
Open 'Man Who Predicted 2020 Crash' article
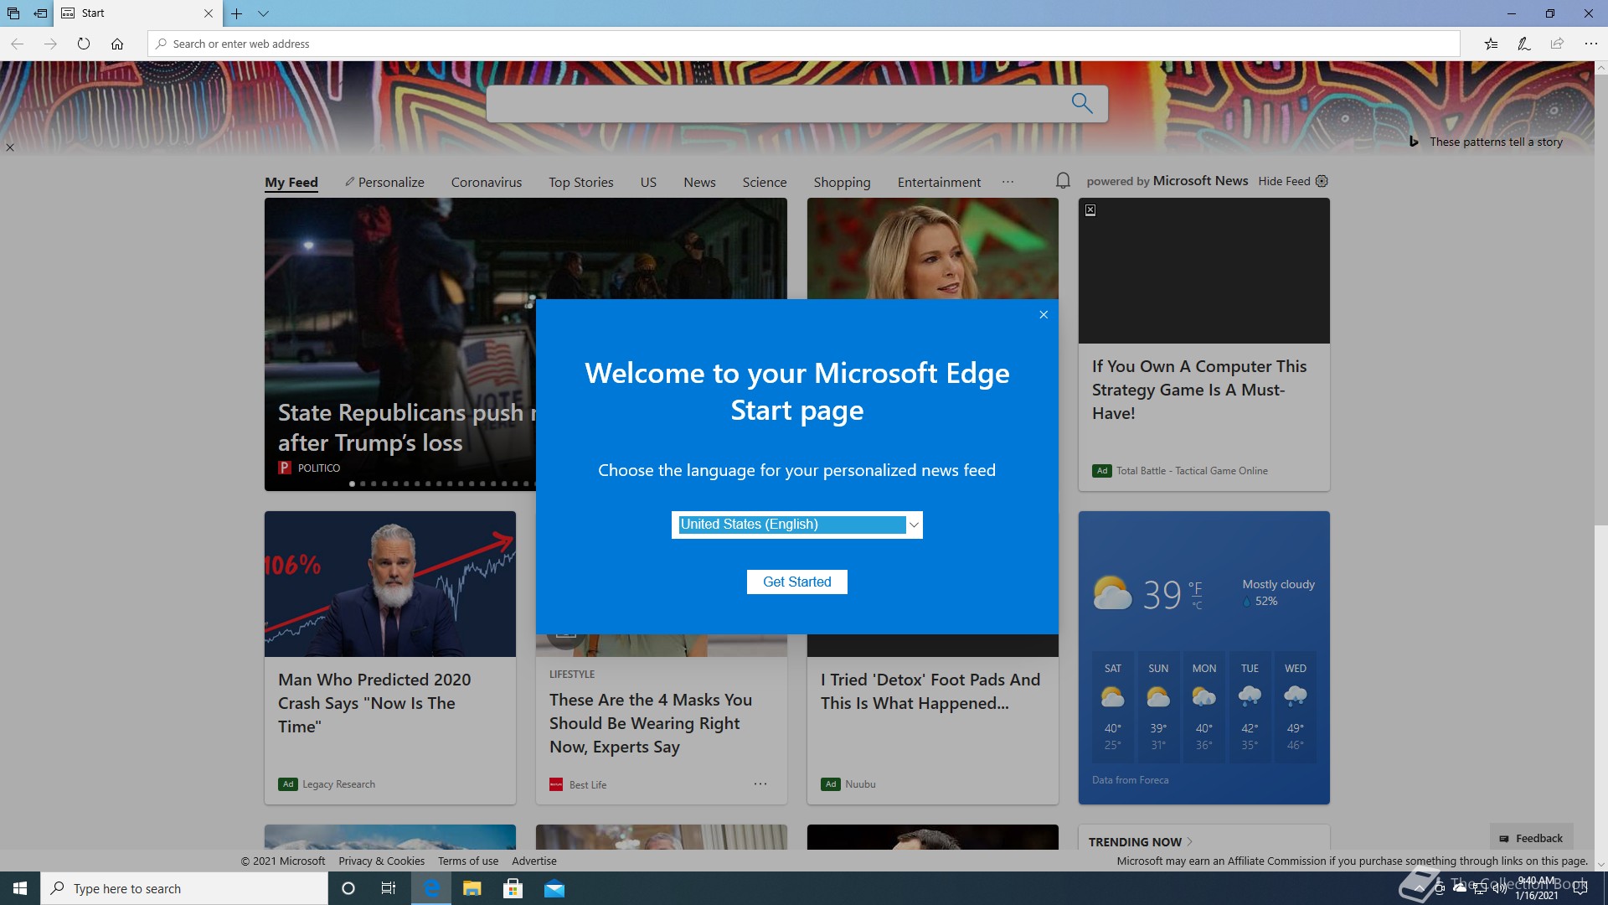point(374,703)
